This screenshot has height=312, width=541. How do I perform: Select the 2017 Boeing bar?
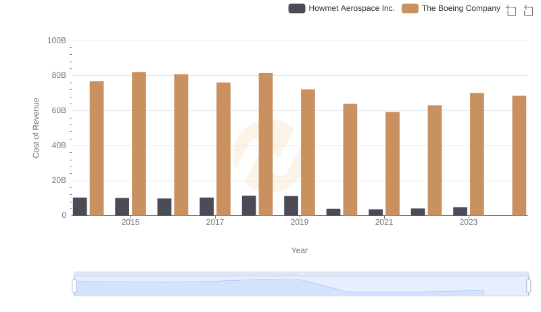pyautogui.click(x=223, y=149)
